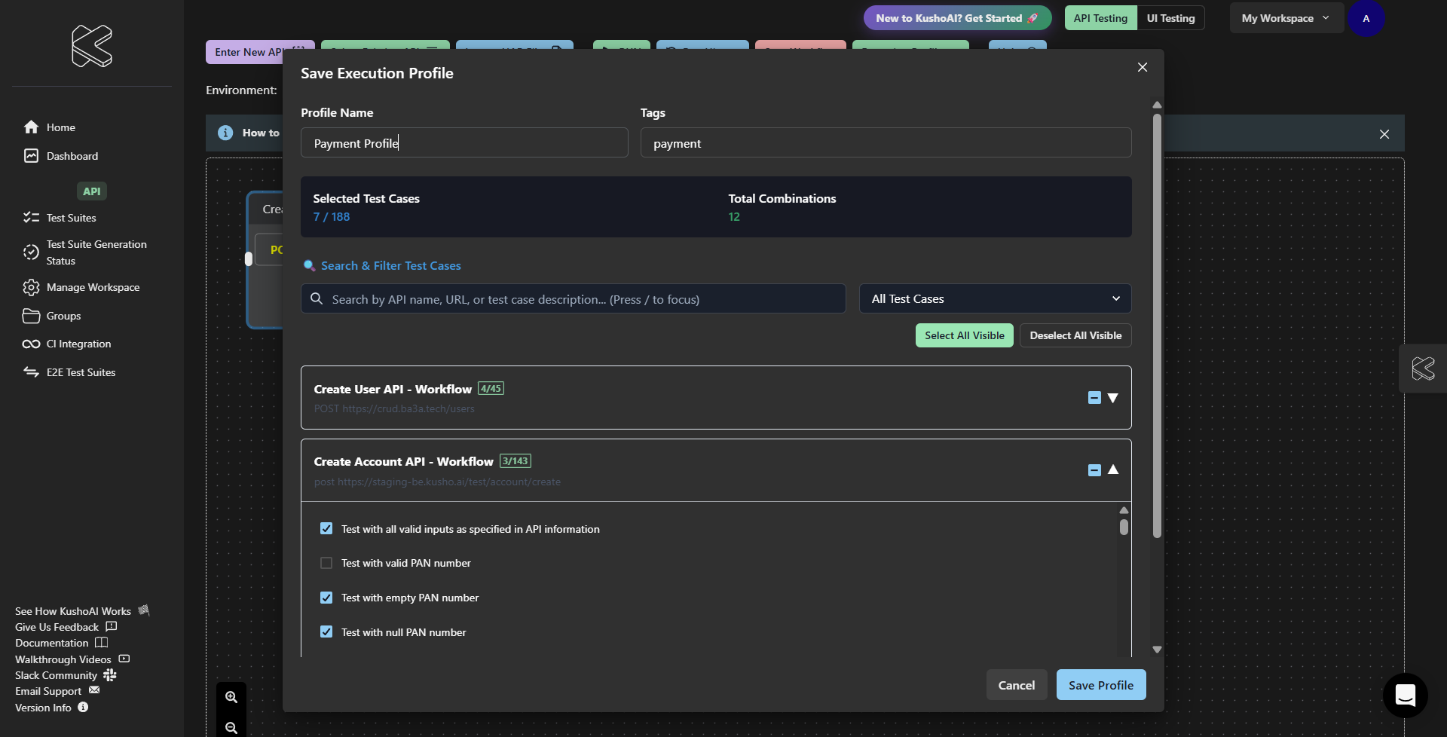This screenshot has width=1447, height=737.
Task: Switch to UI Testing tab
Action: coord(1170,18)
